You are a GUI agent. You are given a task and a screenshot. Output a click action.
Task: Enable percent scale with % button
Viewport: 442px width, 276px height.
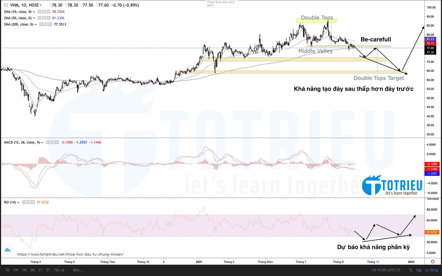411,270
